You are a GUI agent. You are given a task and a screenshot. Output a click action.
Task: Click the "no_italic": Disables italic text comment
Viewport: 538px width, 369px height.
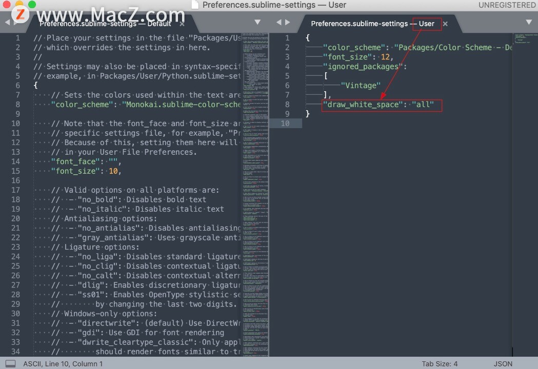(x=137, y=209)
